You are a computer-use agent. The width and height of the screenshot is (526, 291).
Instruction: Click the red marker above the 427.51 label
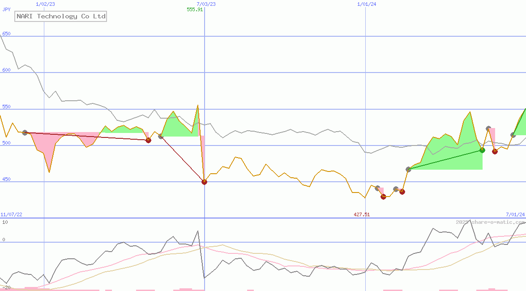coord(383,196)
